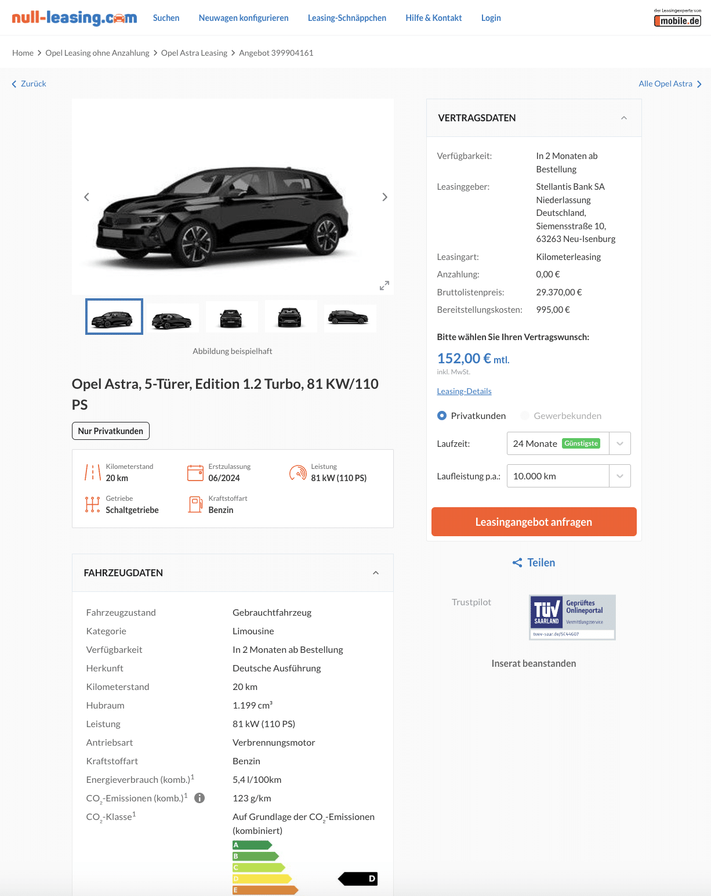Screen dimensions: 711x896
Task: Open the Leasing-Details link
Action: pyautogui.click(x=464, y=391)
